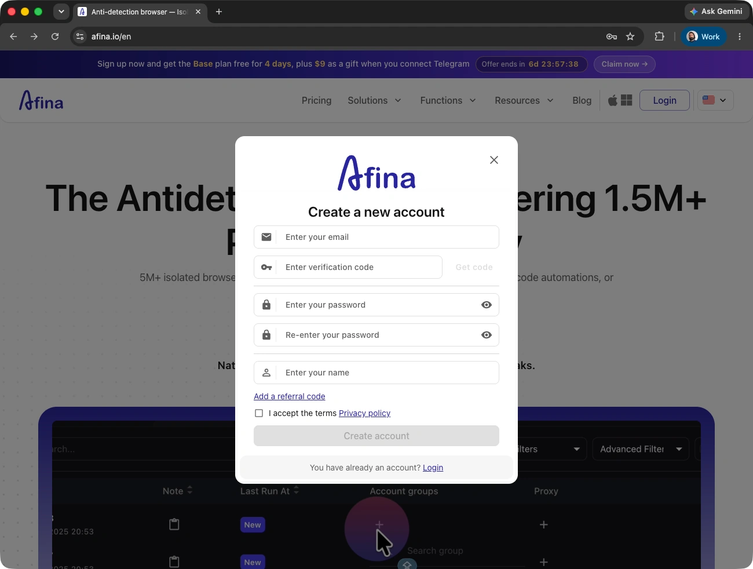The width and height of the screenshot is (753, 569).
Task: Click the Login link in the dialog footer
Action: (433, 468)
